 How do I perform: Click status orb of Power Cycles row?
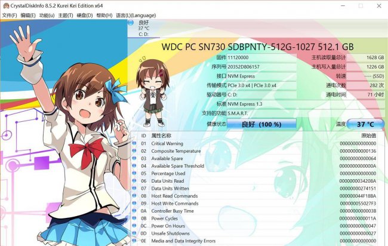[134, 218]
